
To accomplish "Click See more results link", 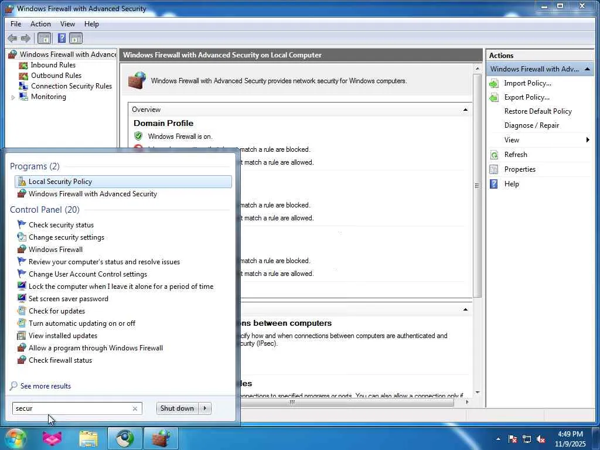I will click(x=46, y=386).
